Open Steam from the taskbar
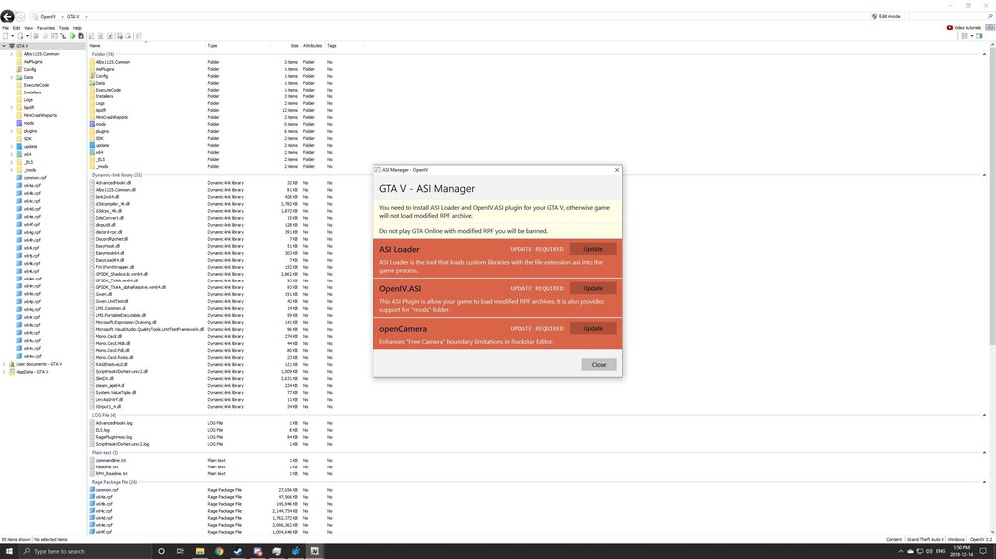Screen dimensions: 996x559 point(238,551)
